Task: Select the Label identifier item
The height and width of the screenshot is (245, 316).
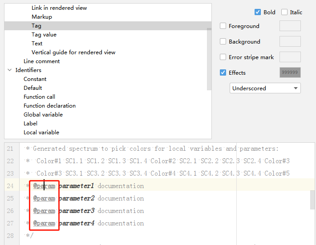Action: [30, 124]
